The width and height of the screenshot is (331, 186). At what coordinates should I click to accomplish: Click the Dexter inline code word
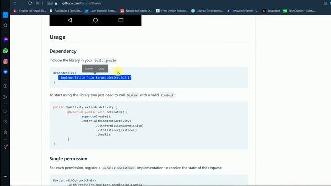(x=132, y=95)
